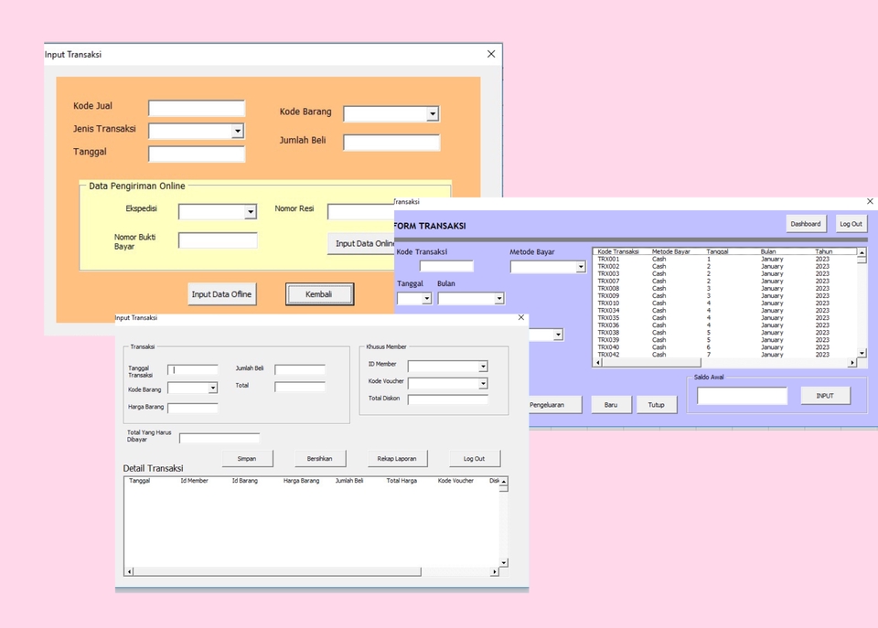Image resolution: width=878 pixels, height=628 pixels.
Task: Click the Nomor Resi input field
Action: coord(361,212)
